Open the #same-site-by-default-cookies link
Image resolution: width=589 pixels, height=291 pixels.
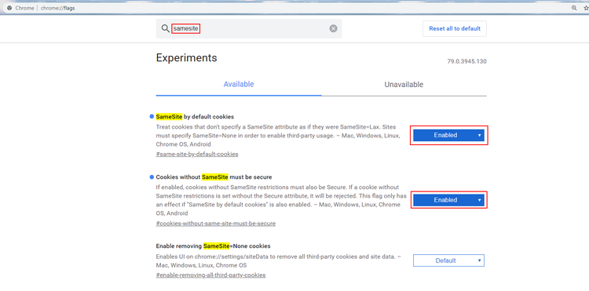coord(197,154)
